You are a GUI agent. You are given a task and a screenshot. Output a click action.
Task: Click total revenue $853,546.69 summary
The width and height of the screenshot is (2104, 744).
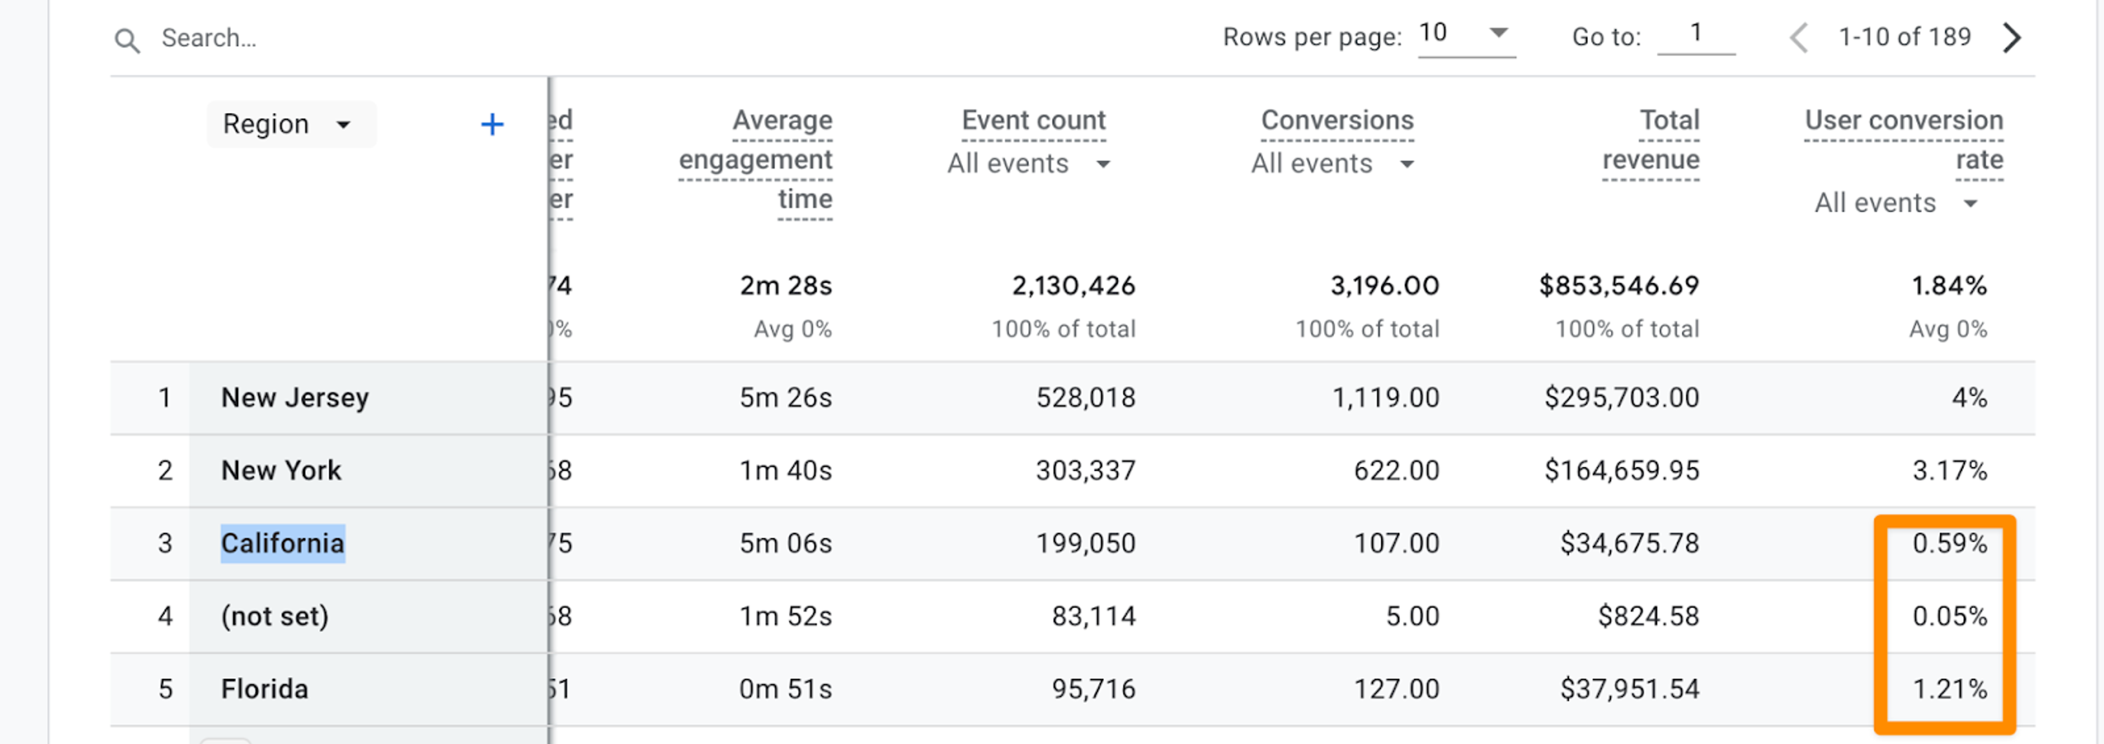coord(1619,286)
